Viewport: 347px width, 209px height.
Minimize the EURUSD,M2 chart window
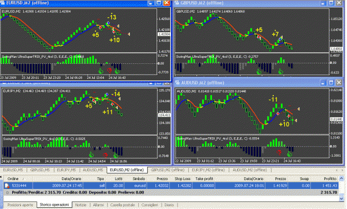(151, 3)
